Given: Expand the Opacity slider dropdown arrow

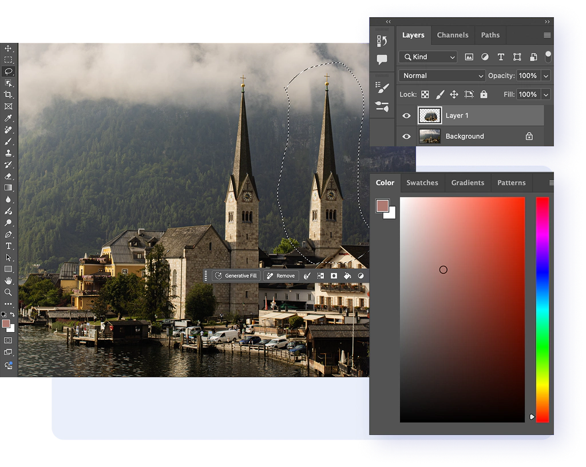Looking at the screenshot, I should (546, 75).
